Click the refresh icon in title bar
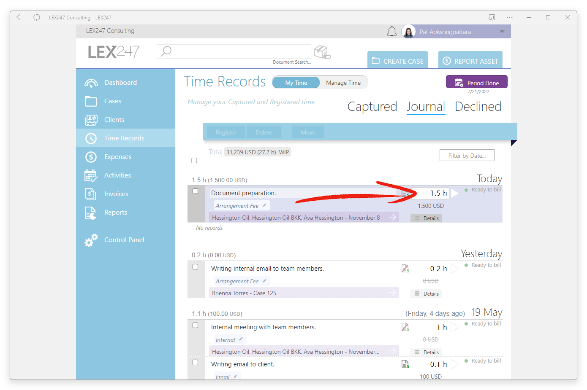The height and width of the screenshot is (390, 587). (37, 17)
